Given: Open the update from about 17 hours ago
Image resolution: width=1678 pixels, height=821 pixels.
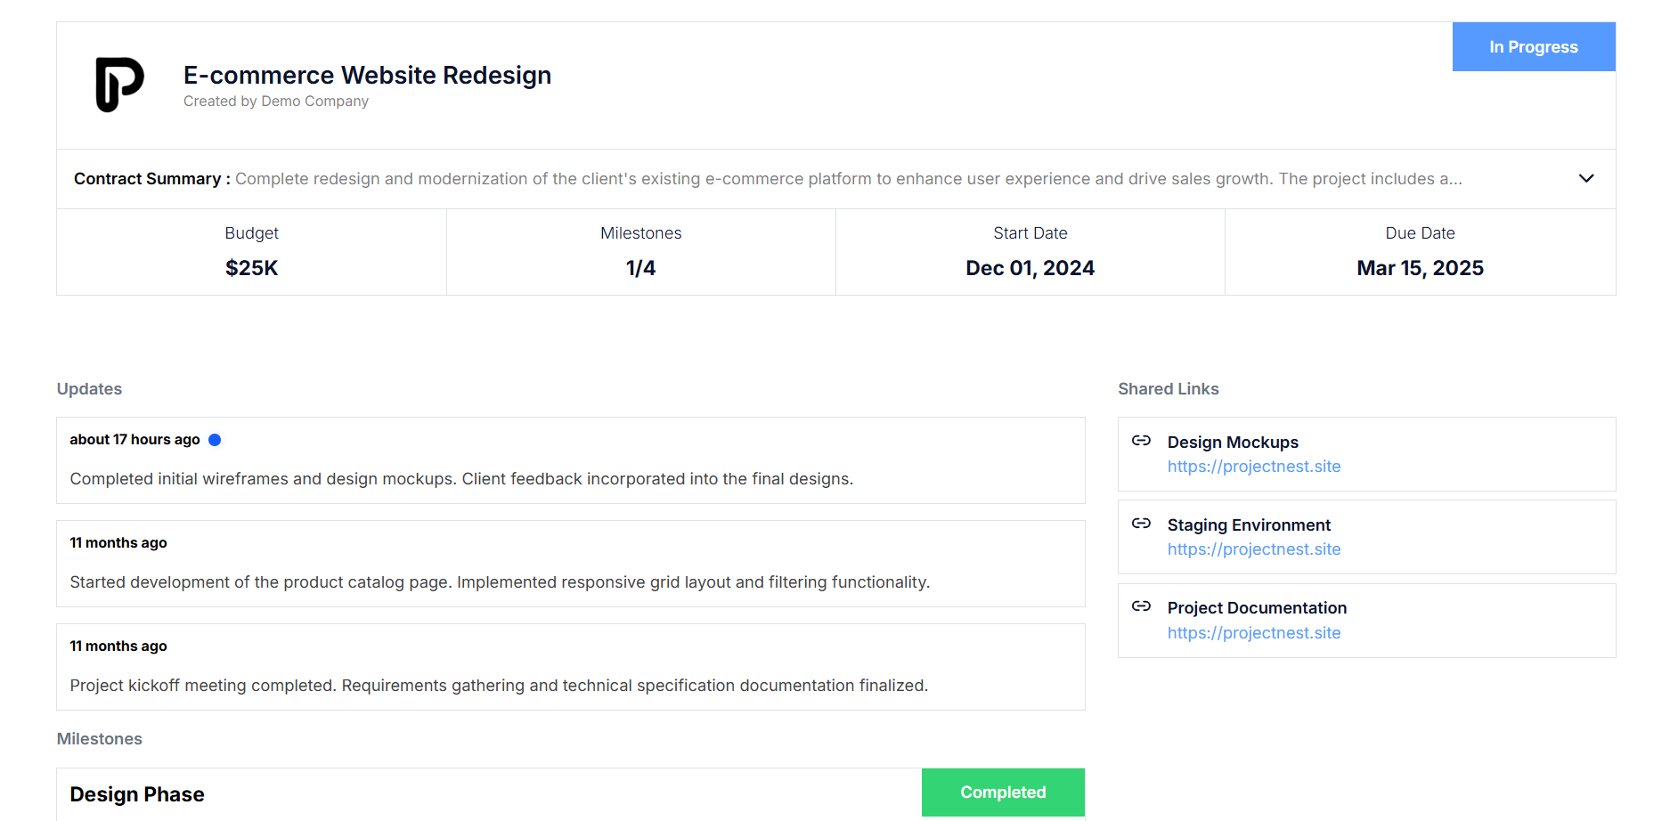Looking at the screenshot, I should [x=570, y=461].
